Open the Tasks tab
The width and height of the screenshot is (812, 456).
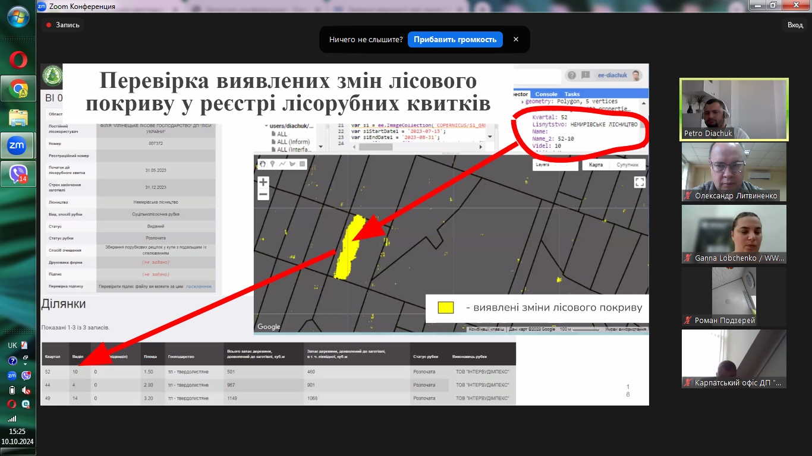[x=572, y=94]
